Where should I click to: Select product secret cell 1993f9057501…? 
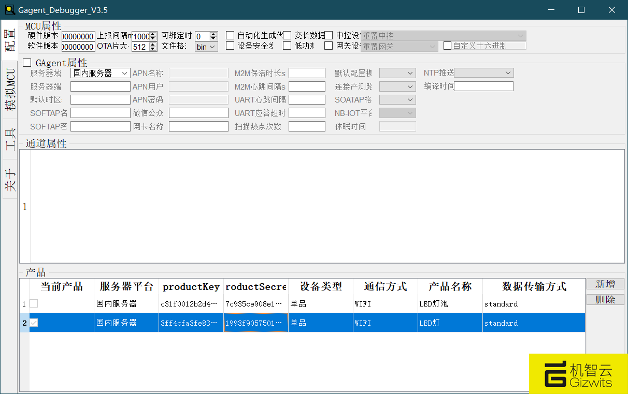pos(256,323)
